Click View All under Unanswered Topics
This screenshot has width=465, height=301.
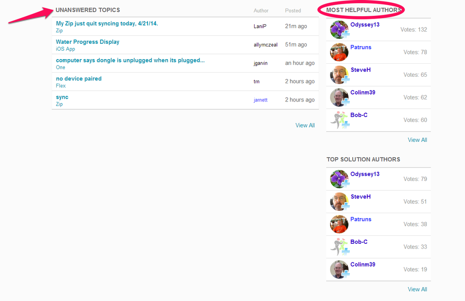pos(305,125)
